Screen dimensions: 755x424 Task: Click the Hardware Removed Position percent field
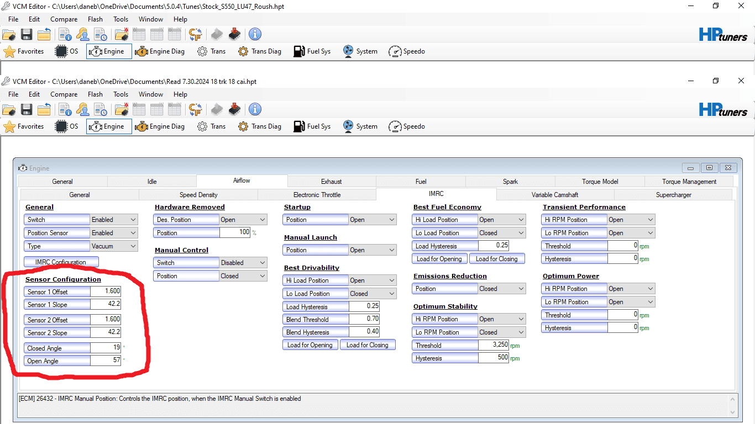point(235,233)
